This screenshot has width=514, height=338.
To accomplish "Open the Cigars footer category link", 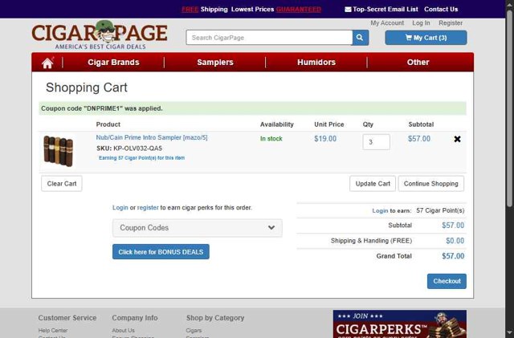I will [x=194, y=331].
